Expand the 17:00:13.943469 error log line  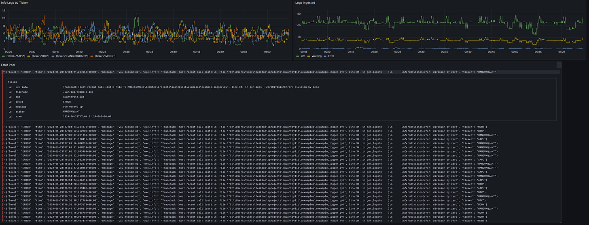[4, 151]
